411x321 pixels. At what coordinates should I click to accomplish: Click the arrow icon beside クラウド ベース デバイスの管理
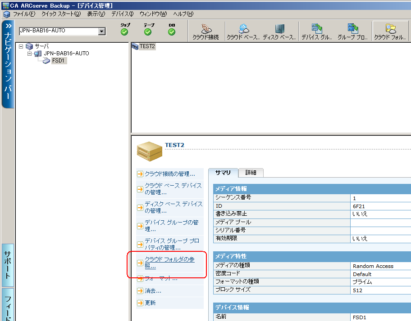coord(140,189)
